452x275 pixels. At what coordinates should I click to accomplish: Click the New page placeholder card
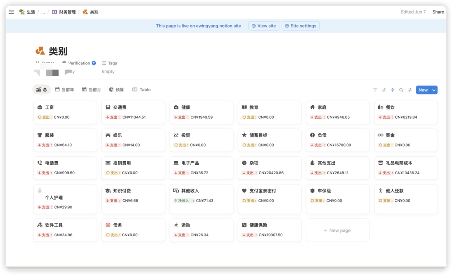click(x=337, y=230)
